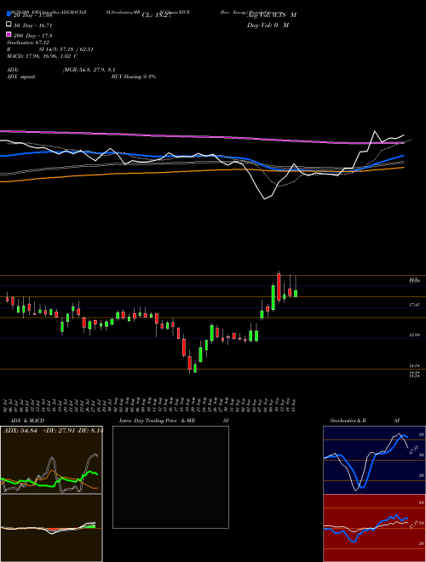Click the '(MGR) 54.8, 27.9, 8.1' ADX values
This screenshot has height=562, width=426.
(89, 70)
